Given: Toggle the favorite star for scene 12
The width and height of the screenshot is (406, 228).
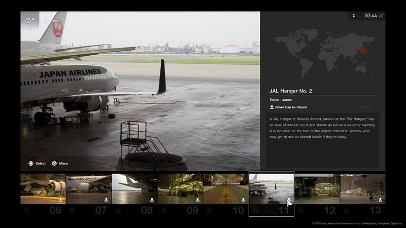Looking at the screenshot, I should (x=300, y=210).
